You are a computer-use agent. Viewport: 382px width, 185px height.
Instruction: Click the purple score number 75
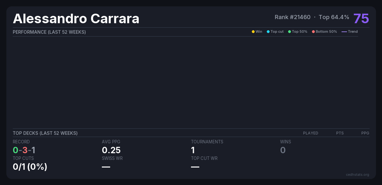[x=361, y=18]
